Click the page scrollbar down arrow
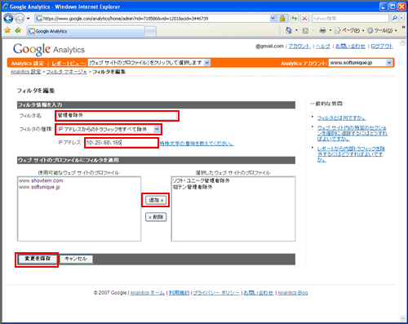The height and width of the screenshot is (324, 408). (x=403, y=318)
